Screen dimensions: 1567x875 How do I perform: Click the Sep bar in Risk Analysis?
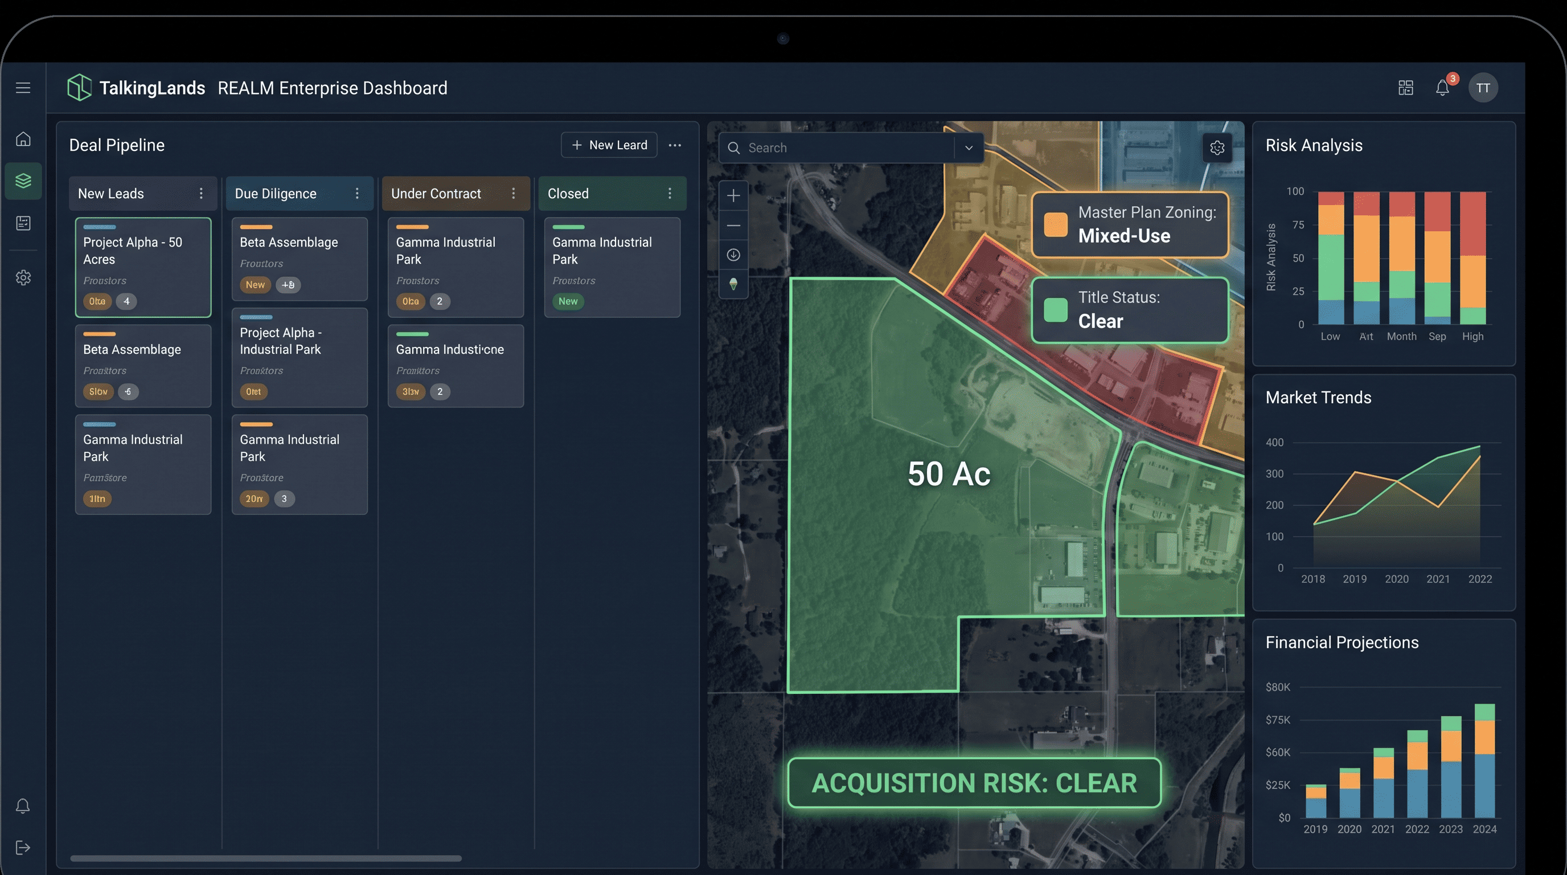(x=1437, y=258)
